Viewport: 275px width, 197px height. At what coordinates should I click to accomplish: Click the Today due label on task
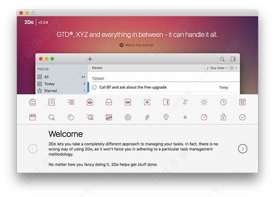tap(224, 87)
